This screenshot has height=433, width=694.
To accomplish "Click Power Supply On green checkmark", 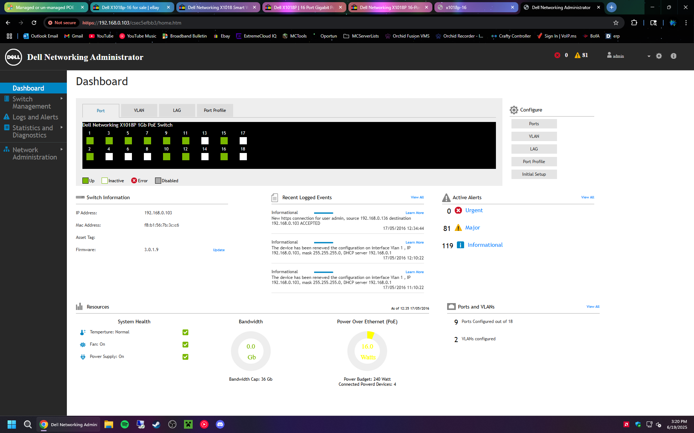I will coord(185,357).
